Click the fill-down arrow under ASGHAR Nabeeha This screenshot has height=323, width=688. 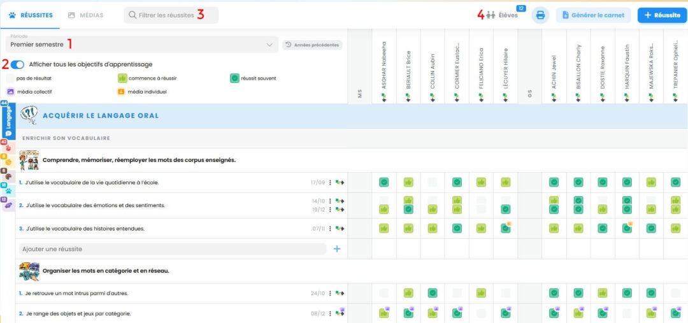(x=384, y=97)
